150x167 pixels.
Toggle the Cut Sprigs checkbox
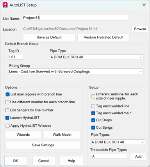(x=93, y=127)
